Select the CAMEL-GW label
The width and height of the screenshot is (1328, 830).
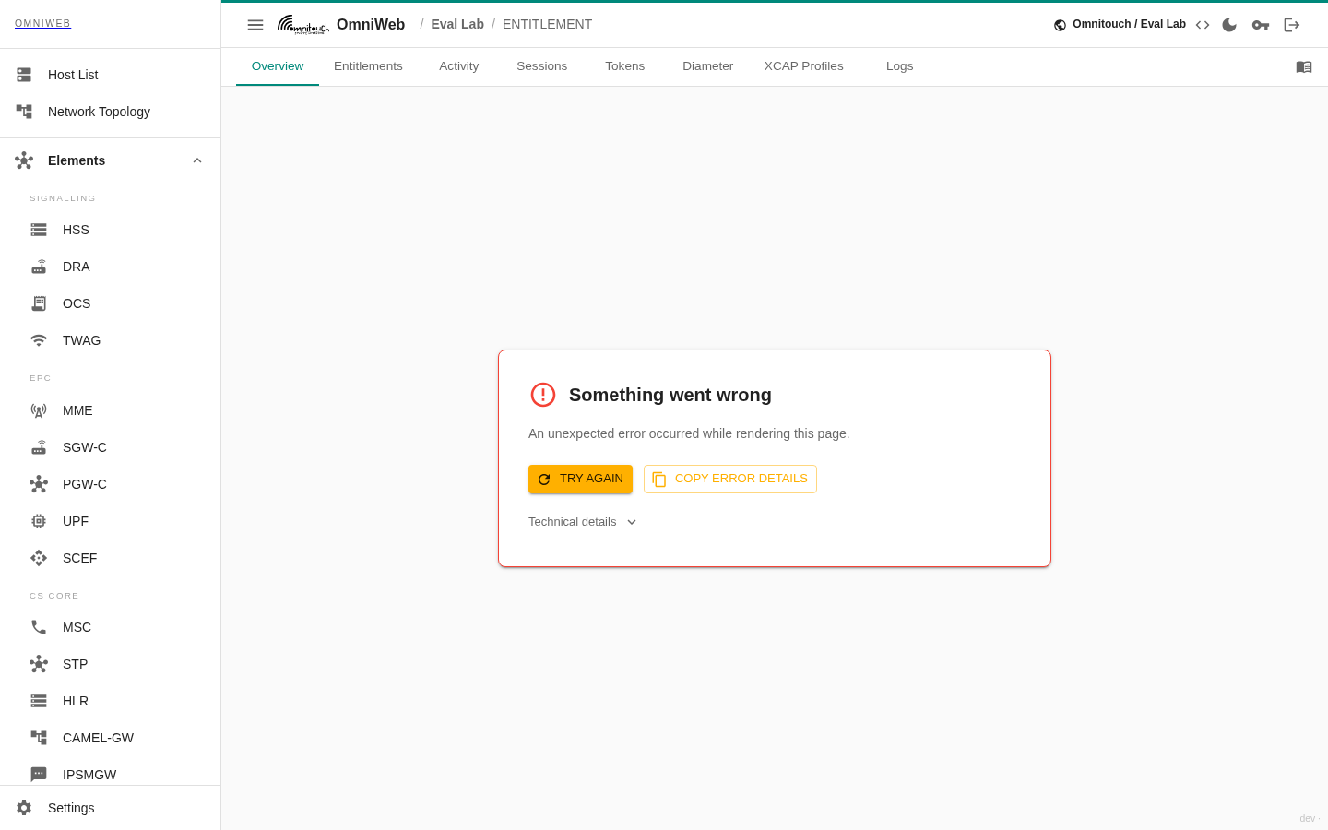(x=98, y=738)
